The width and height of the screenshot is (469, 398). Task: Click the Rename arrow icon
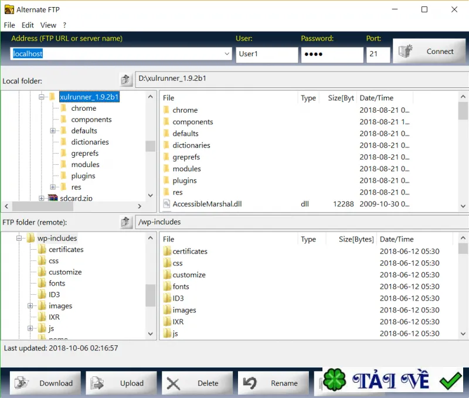click(250, 383)
